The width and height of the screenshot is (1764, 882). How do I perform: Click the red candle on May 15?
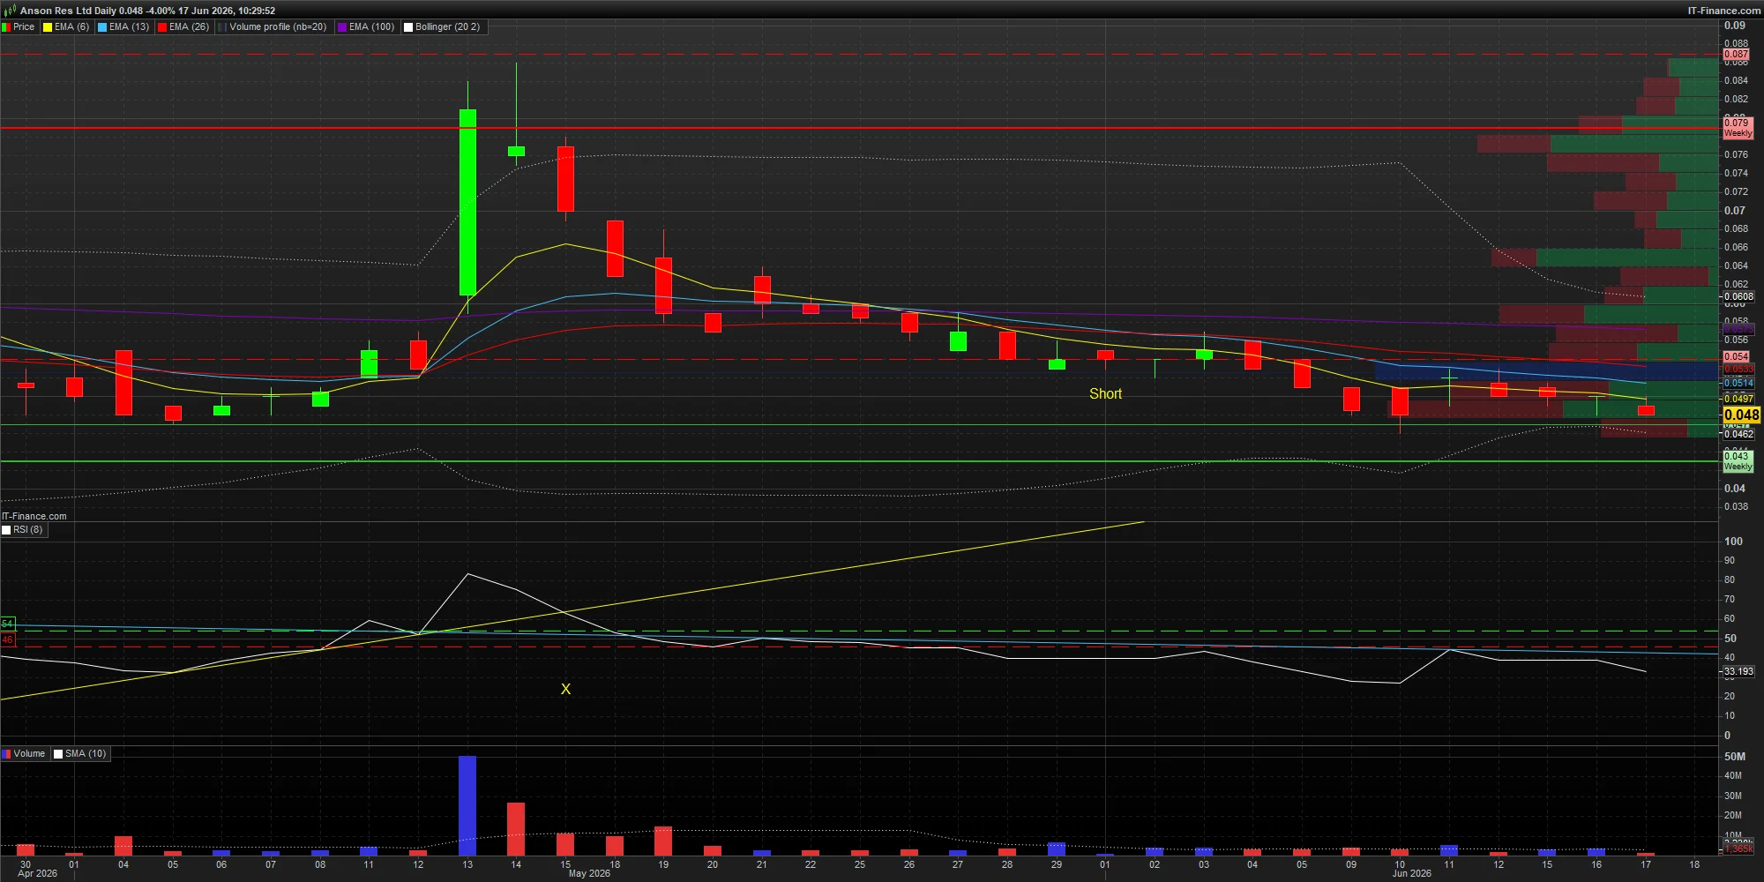point(565,179)
